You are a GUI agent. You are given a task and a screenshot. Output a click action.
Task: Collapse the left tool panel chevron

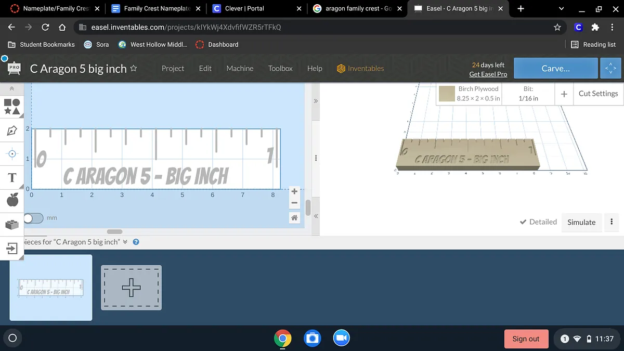pyautogui.click(x=12, y=89)
